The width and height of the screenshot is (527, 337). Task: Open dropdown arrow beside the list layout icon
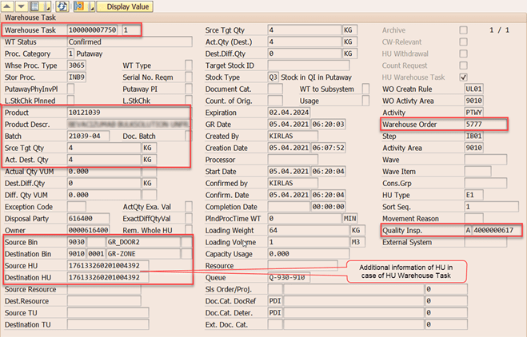pyautogui.click(x=48, y=6)
